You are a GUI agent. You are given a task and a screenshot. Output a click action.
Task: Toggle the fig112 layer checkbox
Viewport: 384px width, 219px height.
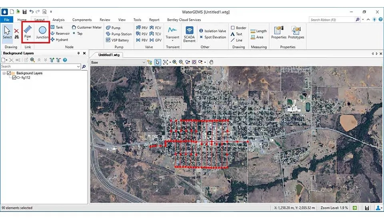14,78
